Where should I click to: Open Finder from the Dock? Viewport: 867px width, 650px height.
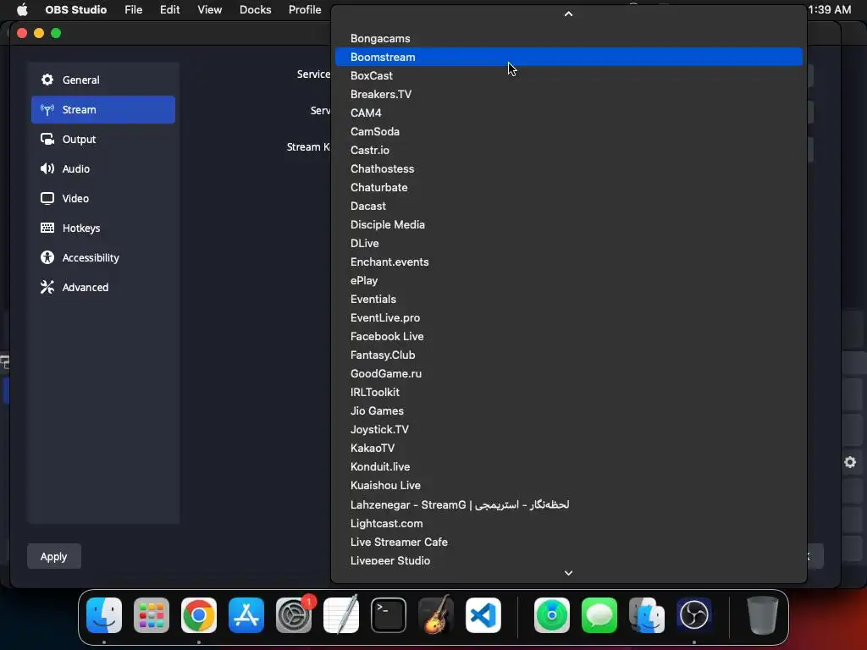[104, 614]
